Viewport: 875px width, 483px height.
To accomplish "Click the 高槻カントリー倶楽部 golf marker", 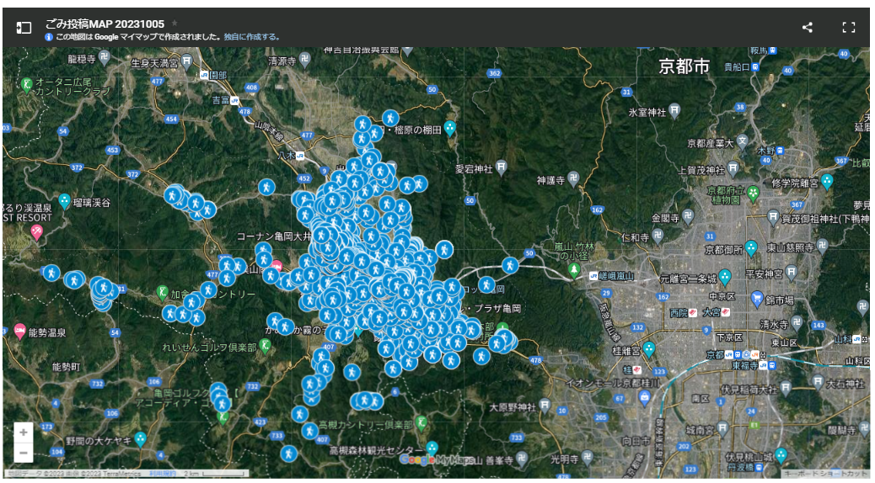I will coord(421,422).
